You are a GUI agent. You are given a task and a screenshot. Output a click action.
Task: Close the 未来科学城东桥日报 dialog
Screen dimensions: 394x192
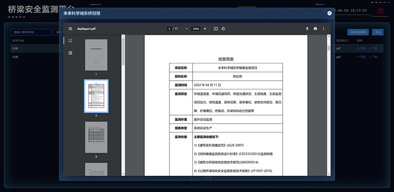click(x=329, y=13)
